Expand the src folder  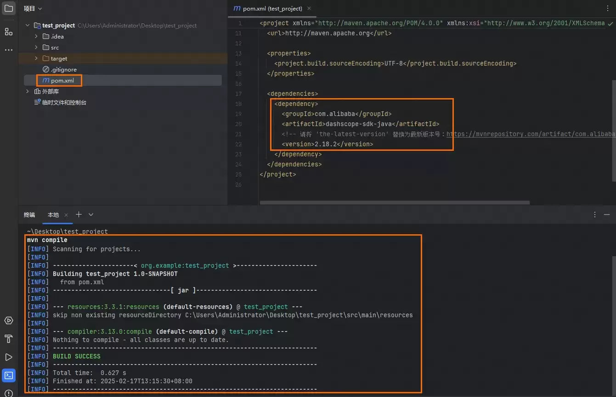click(36, 48)
